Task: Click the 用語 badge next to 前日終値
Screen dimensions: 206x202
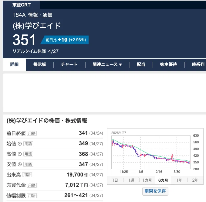Action: click(32, 133)
